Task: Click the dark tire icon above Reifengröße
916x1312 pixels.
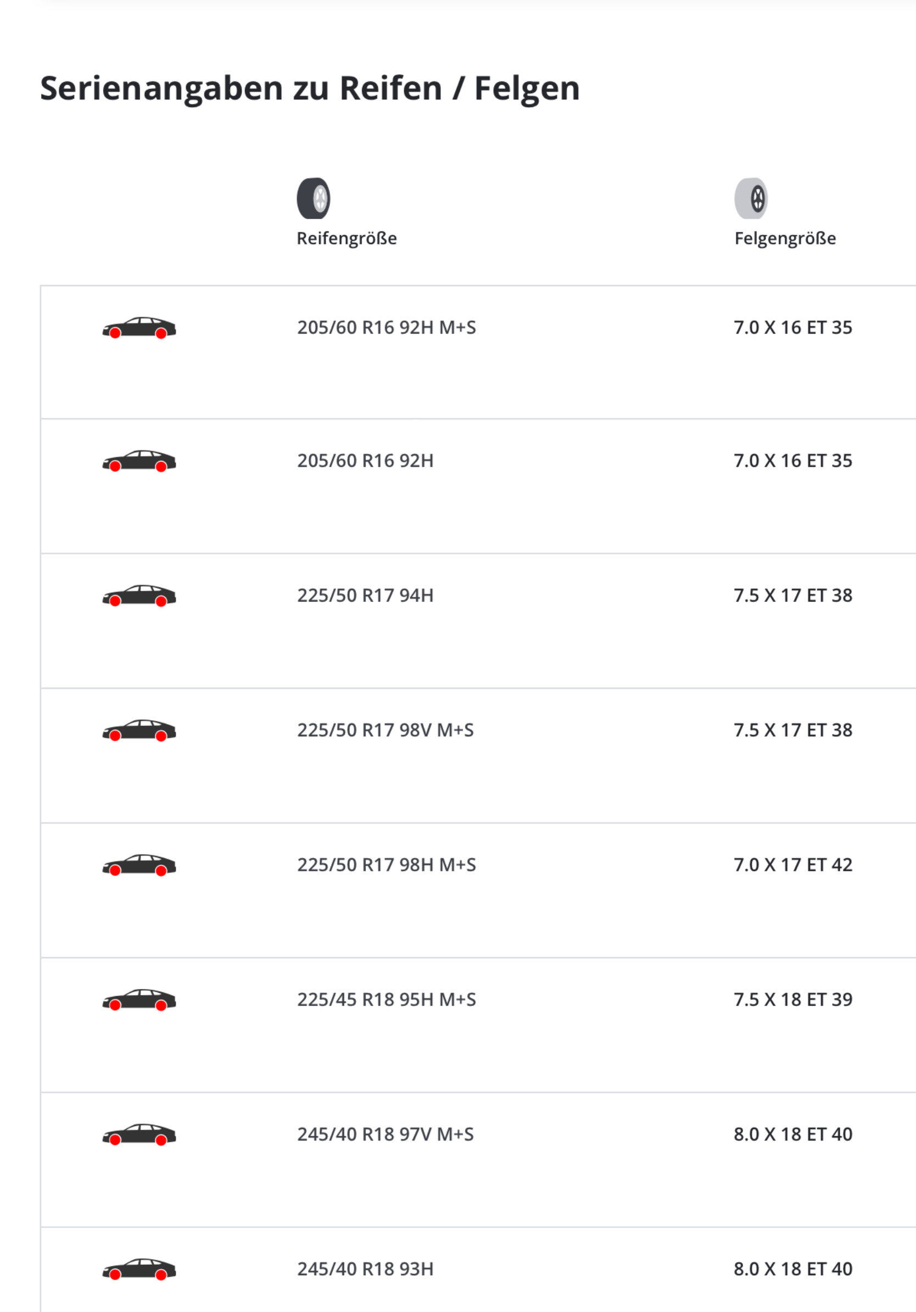Action: click(x=314, y=198)
